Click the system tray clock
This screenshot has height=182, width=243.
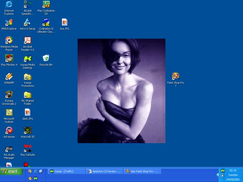[x=233, y=171]
